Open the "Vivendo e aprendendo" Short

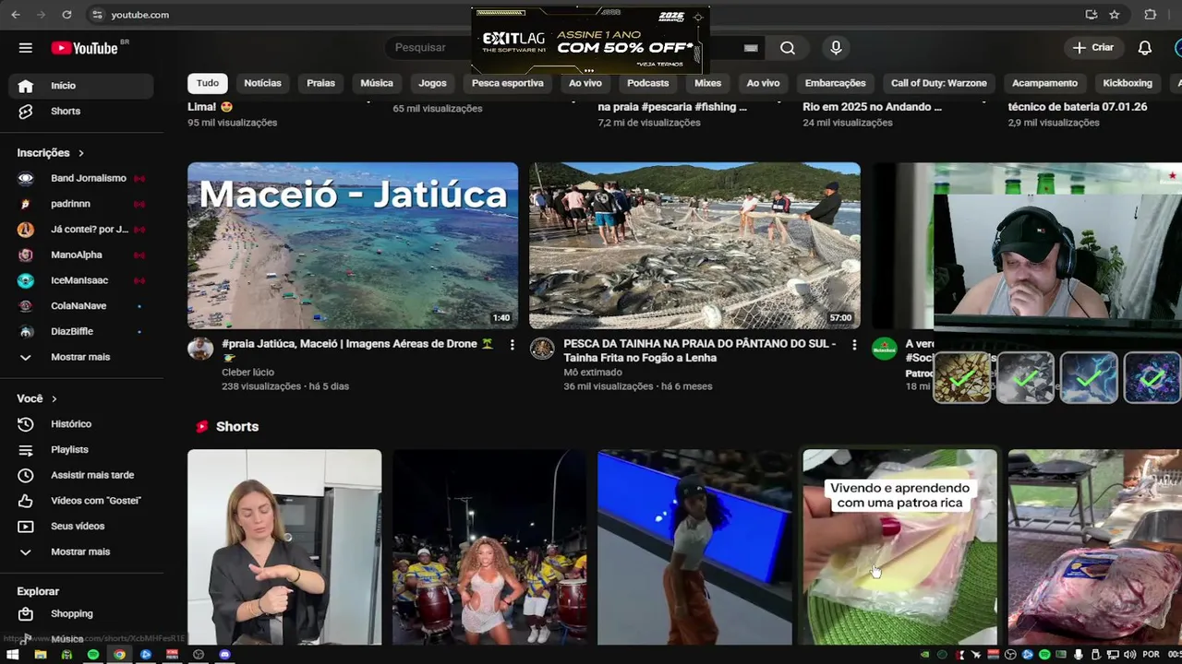point(900,547)
